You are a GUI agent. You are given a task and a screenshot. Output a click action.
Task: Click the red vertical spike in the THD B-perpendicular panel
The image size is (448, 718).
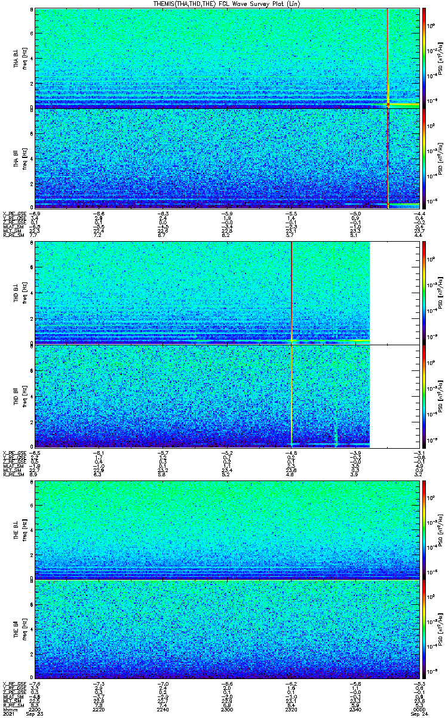[x=291, y=293]
